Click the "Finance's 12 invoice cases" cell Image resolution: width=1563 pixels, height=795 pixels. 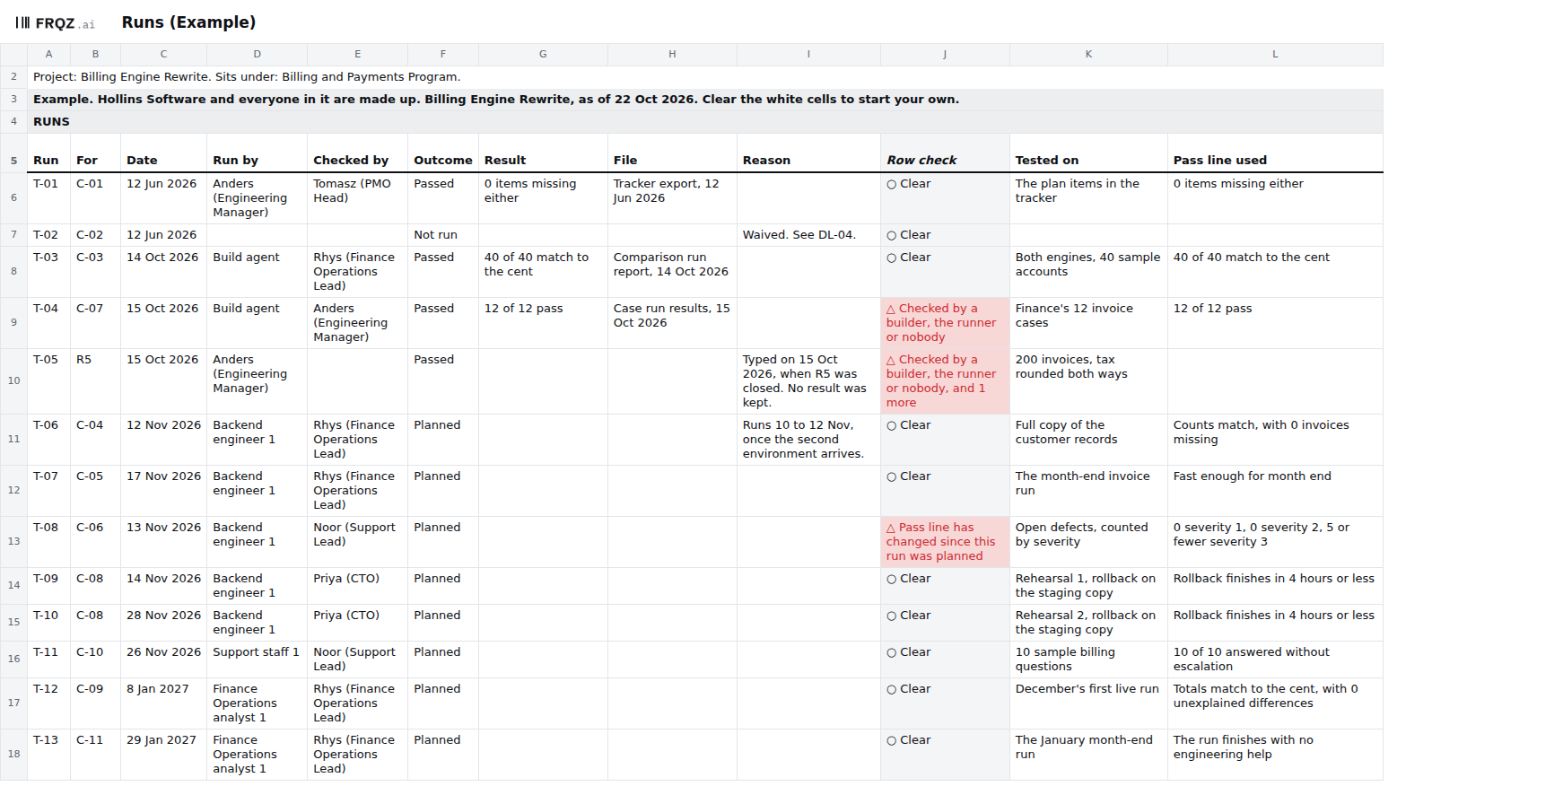point(1088,323)
